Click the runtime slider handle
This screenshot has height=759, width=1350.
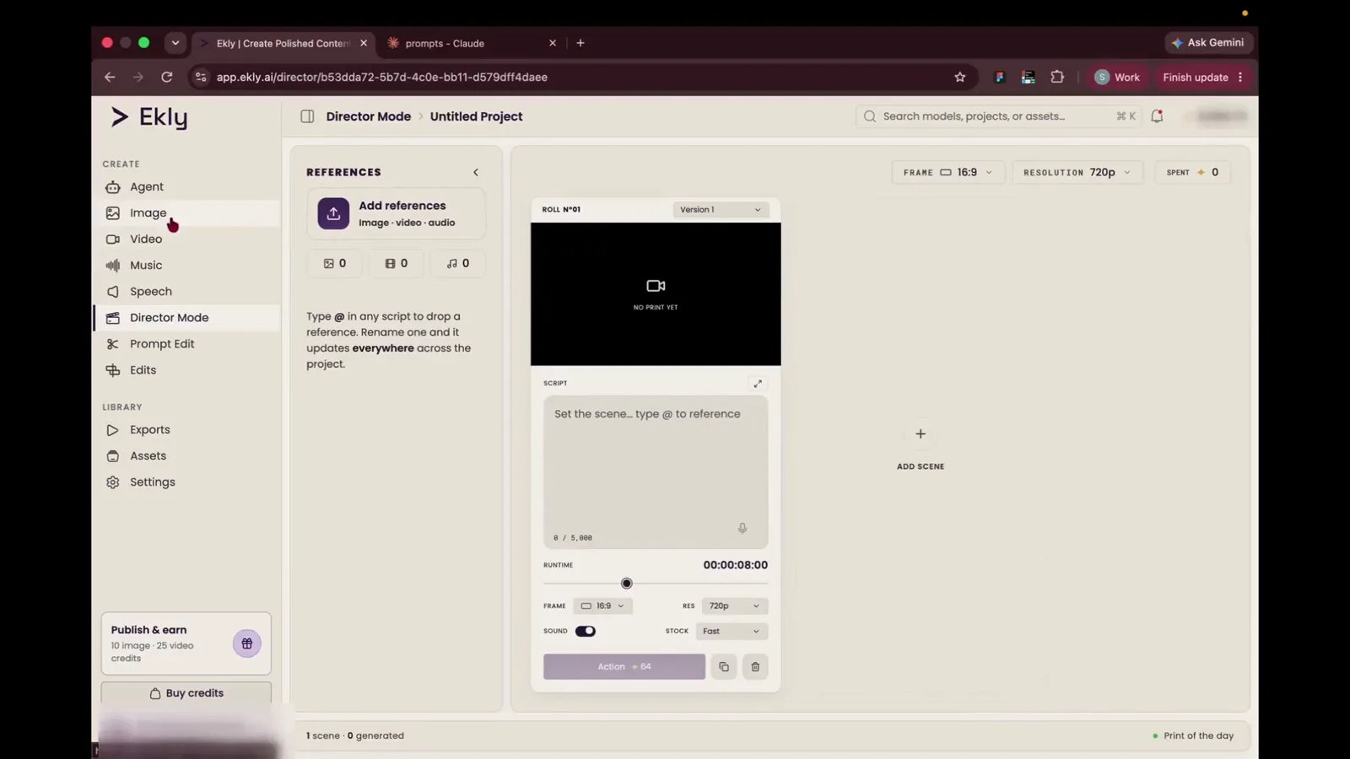[x=626, y=584]
